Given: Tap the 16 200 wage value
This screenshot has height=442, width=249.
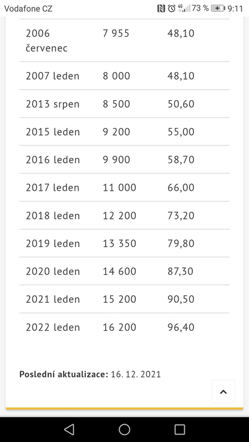Looking at the screenshot, I should click(x=120, y=327).
